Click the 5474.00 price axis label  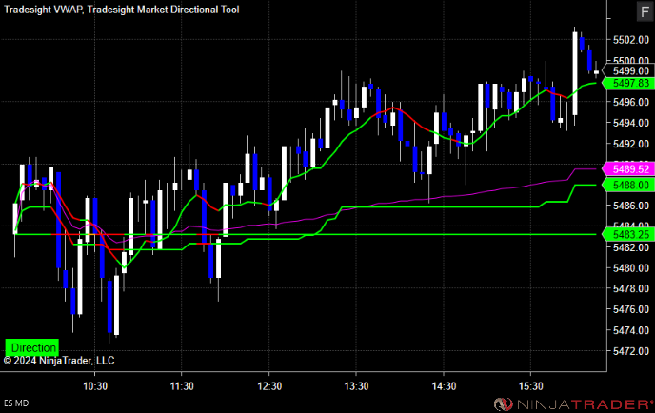coord(631,330)
